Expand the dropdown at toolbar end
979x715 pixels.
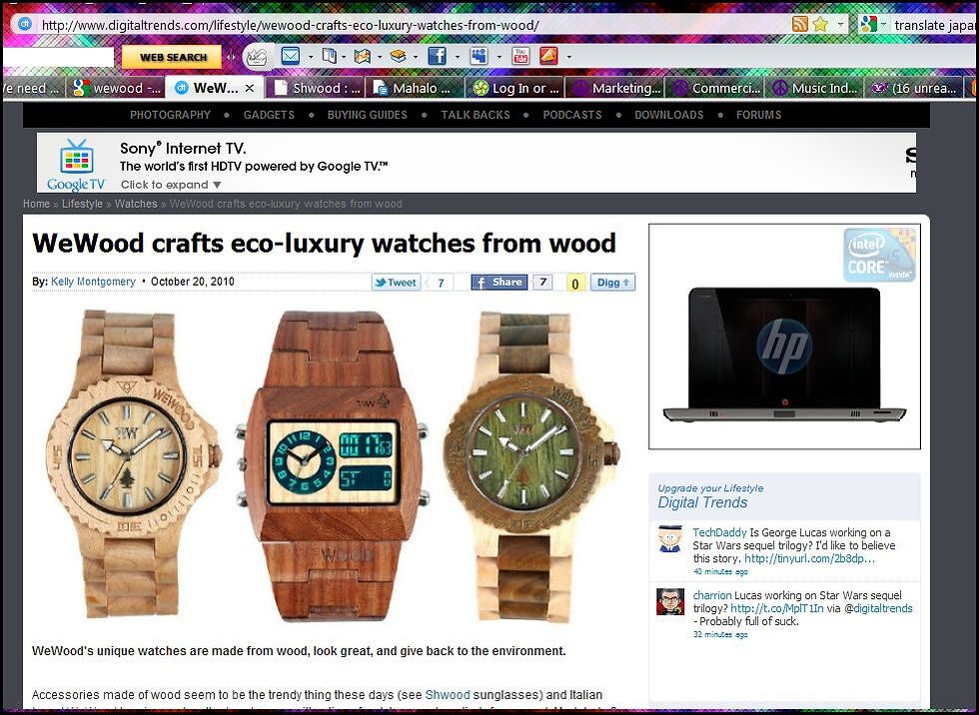(568, 57)
